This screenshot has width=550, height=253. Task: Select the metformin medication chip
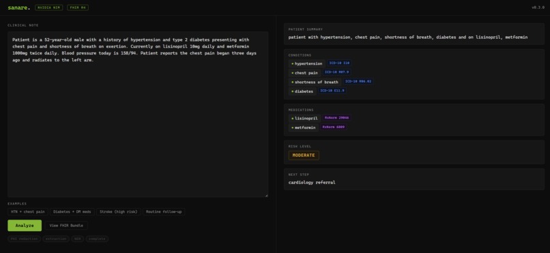[303, 128]
